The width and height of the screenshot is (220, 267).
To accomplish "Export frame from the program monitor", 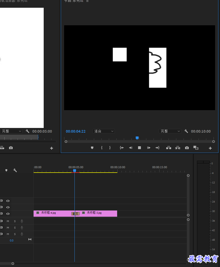I will point(187,148).
